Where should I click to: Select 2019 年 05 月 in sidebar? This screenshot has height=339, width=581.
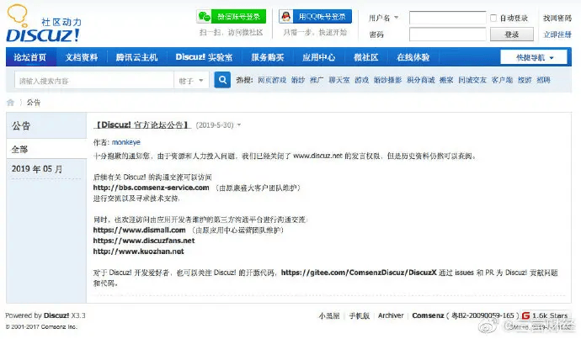(x=36, y=169)
